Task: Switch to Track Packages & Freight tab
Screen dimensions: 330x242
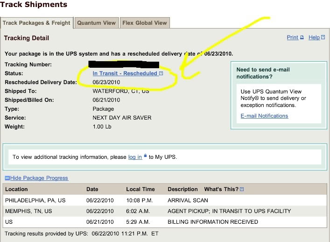Action: click(x=36, y=23)
